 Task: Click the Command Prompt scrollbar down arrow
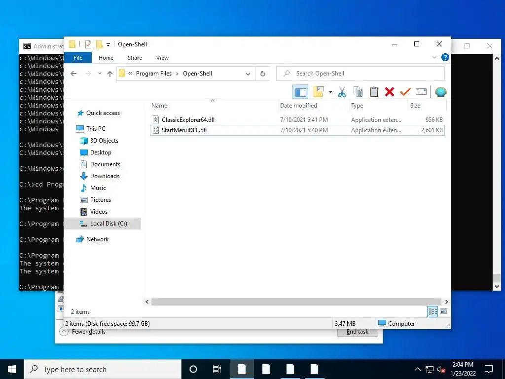coord(497,286)
